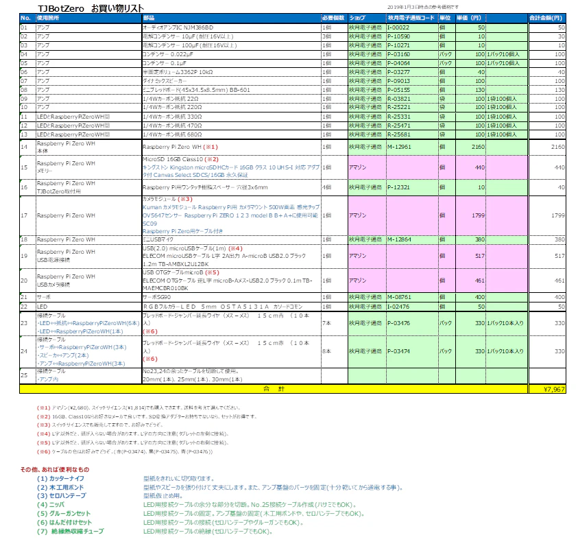This screenshot has height=546, width=578.
Task: Click the jumper wire code "P-03474"
Action: 398,351
